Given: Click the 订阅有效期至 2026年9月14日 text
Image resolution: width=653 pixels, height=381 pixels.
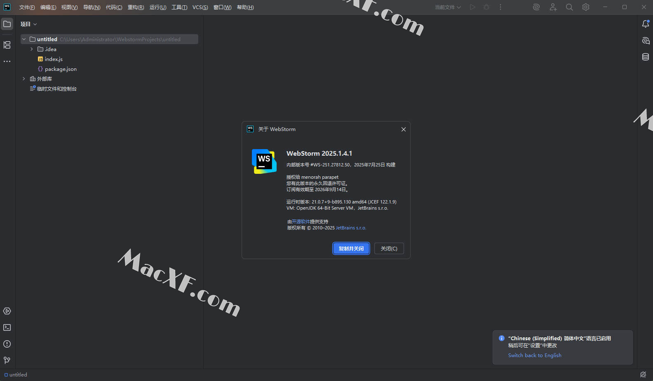Looking at the screenshot, I should (318, 189).
